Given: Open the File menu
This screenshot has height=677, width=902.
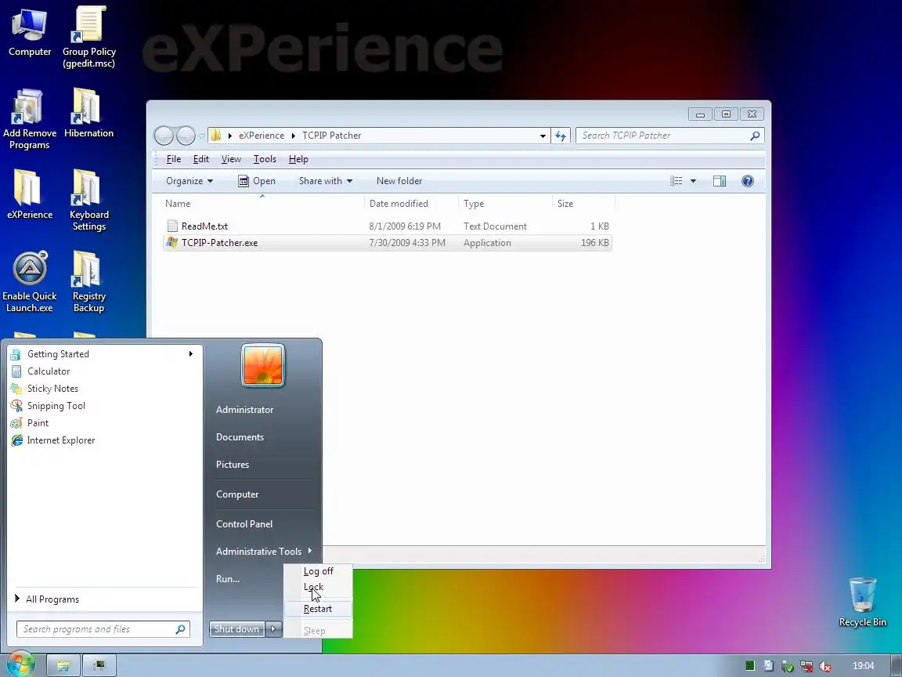Looking at the screenshot, I should [x=174, y=159].
